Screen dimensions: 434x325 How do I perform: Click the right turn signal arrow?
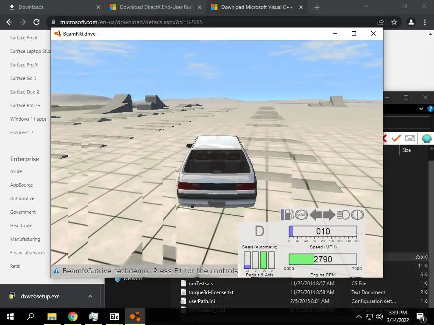coord(329,215)
